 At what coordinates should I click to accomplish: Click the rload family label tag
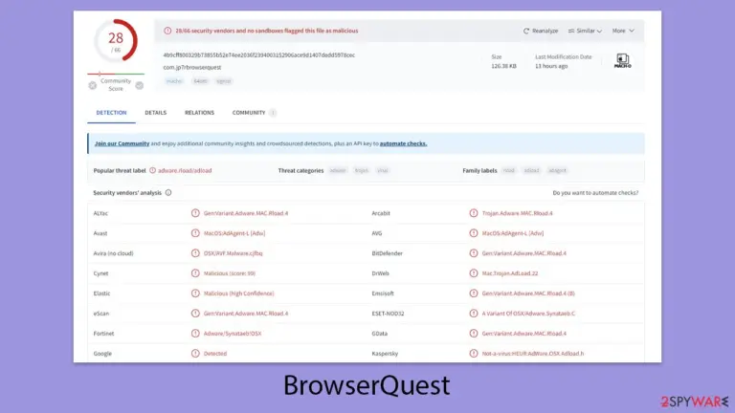tap(508, 170)
